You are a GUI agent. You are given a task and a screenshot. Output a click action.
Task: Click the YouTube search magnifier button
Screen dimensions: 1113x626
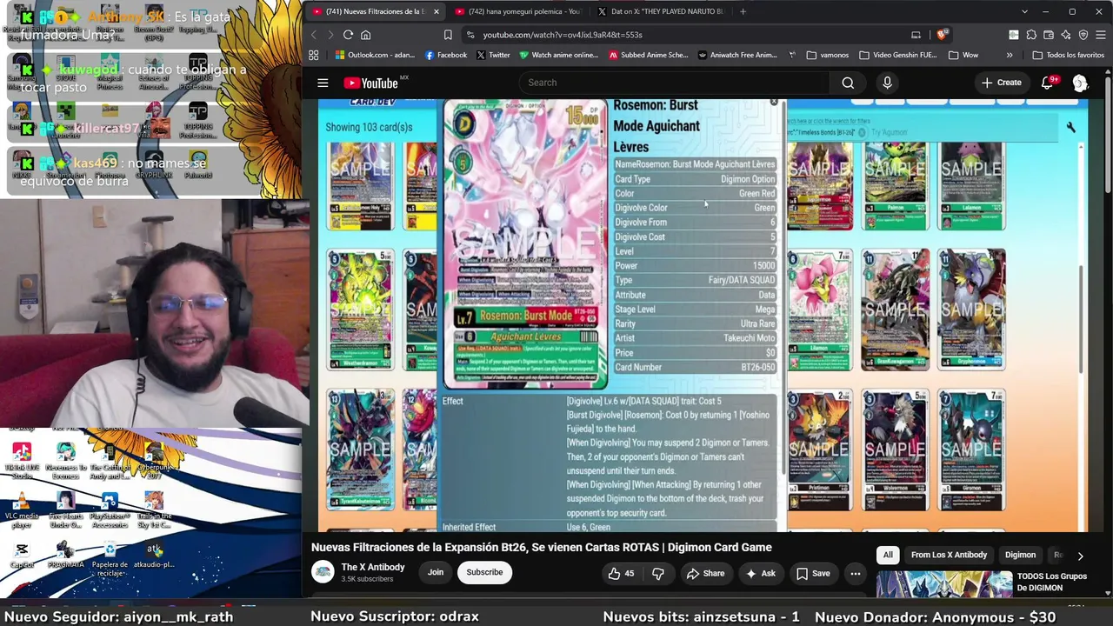(x=848, y=83)
